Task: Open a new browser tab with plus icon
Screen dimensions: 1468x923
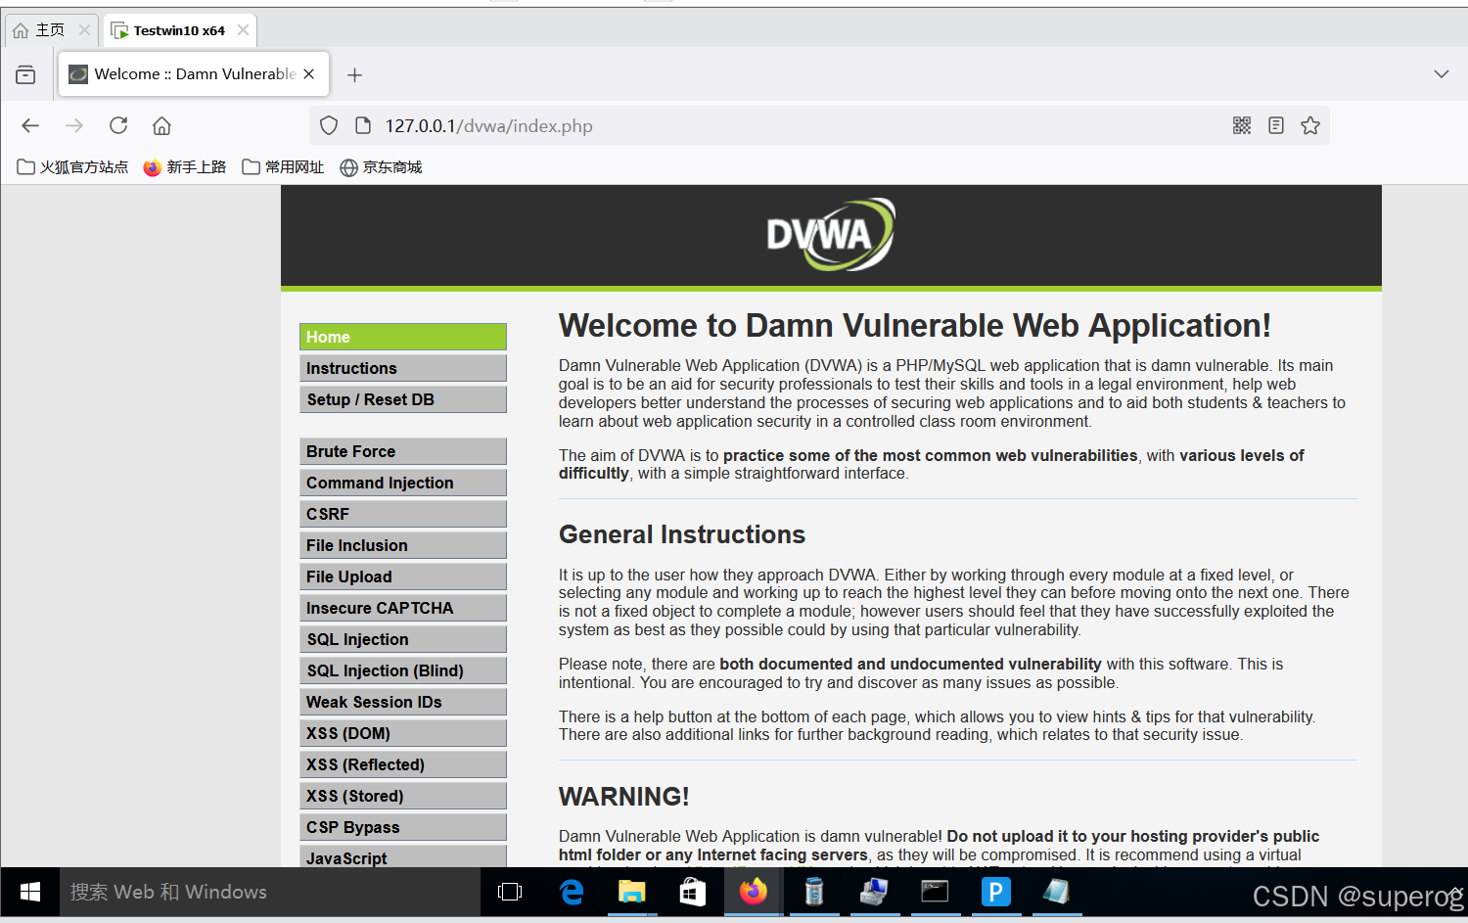Action: click(355, 74)
